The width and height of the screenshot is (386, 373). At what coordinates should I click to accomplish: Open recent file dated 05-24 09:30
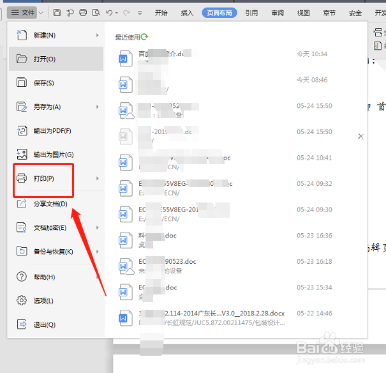(x=235, y=214)
